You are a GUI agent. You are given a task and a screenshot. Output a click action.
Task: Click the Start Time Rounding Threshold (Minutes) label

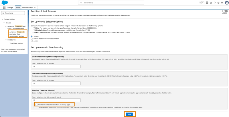(48, 57)
